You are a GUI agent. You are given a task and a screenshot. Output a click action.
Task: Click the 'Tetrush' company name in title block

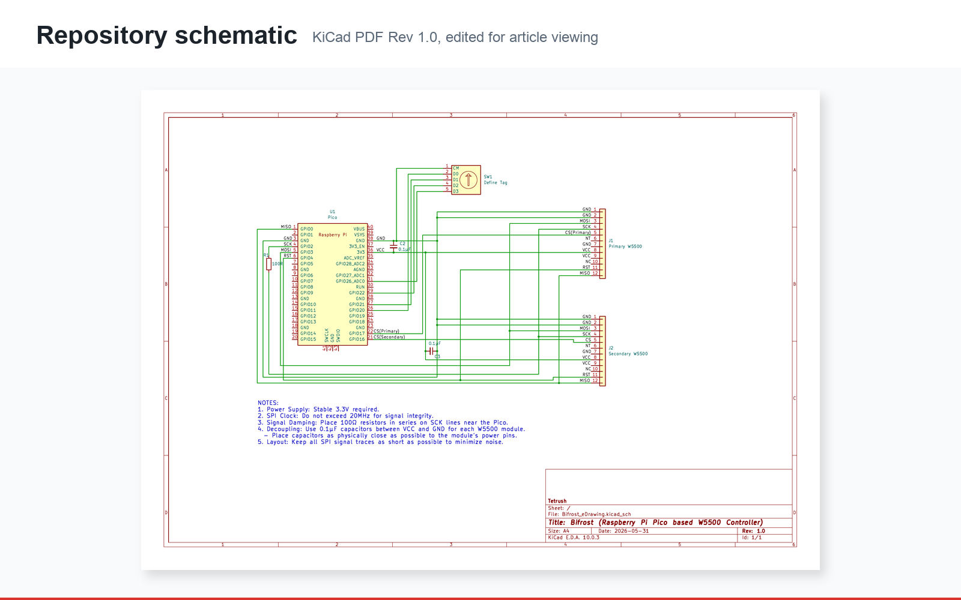click(x=557, y=501)
